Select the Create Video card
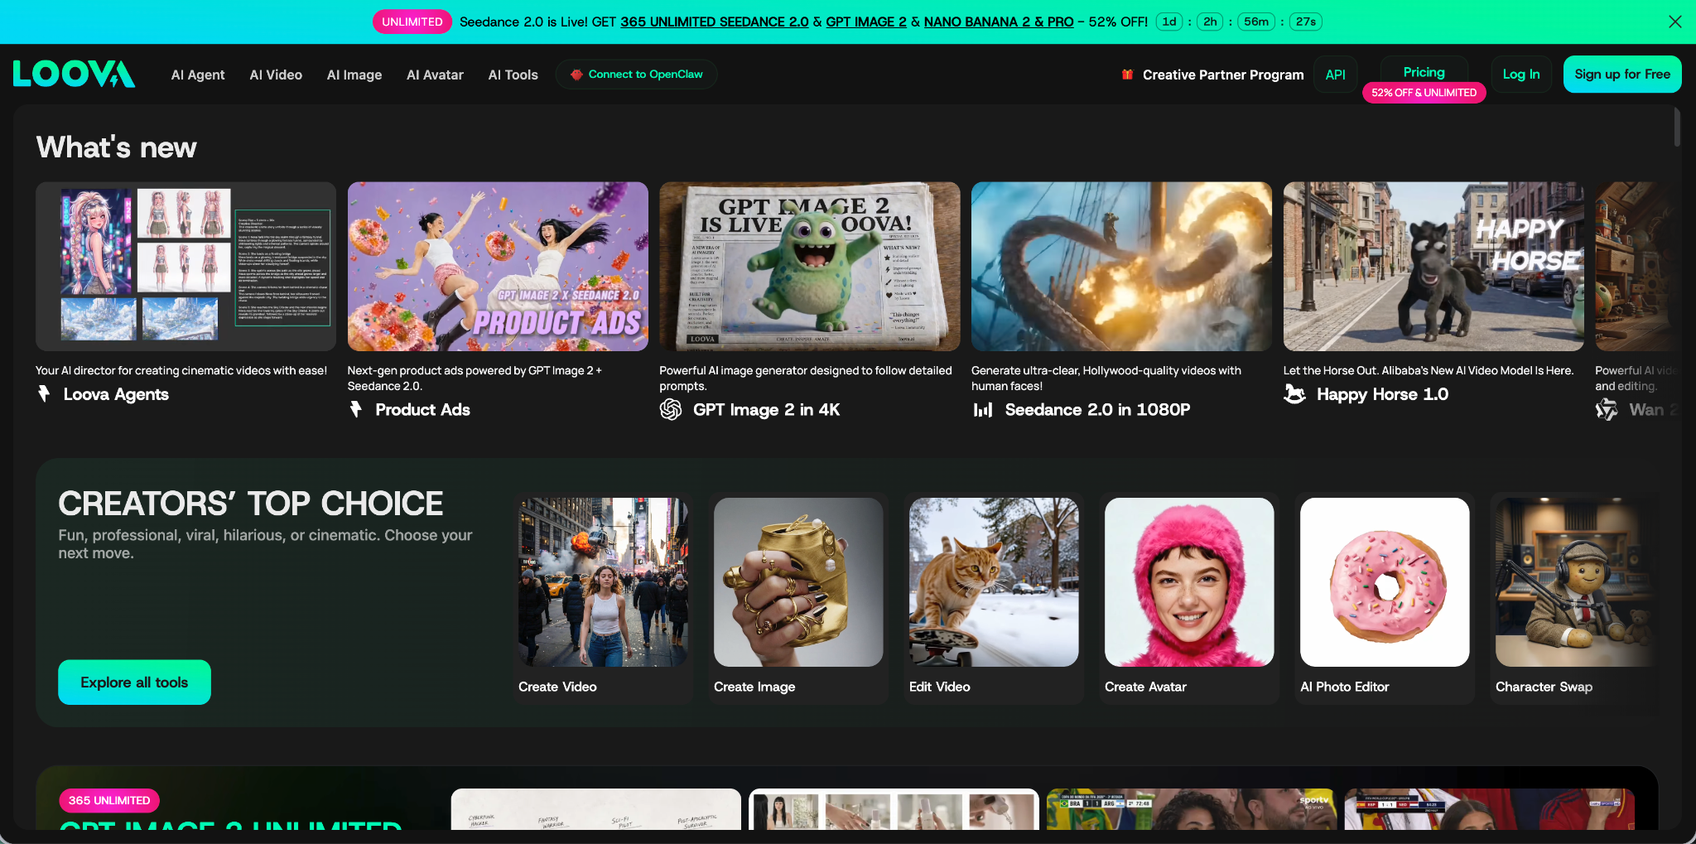Viewport: 1696px width, 844px height. (x=603, y=599)
